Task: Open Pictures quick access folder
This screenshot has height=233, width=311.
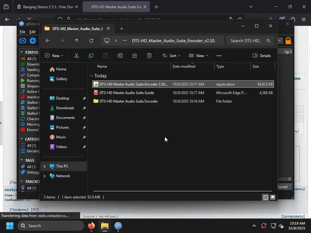Action: (63, 127)
